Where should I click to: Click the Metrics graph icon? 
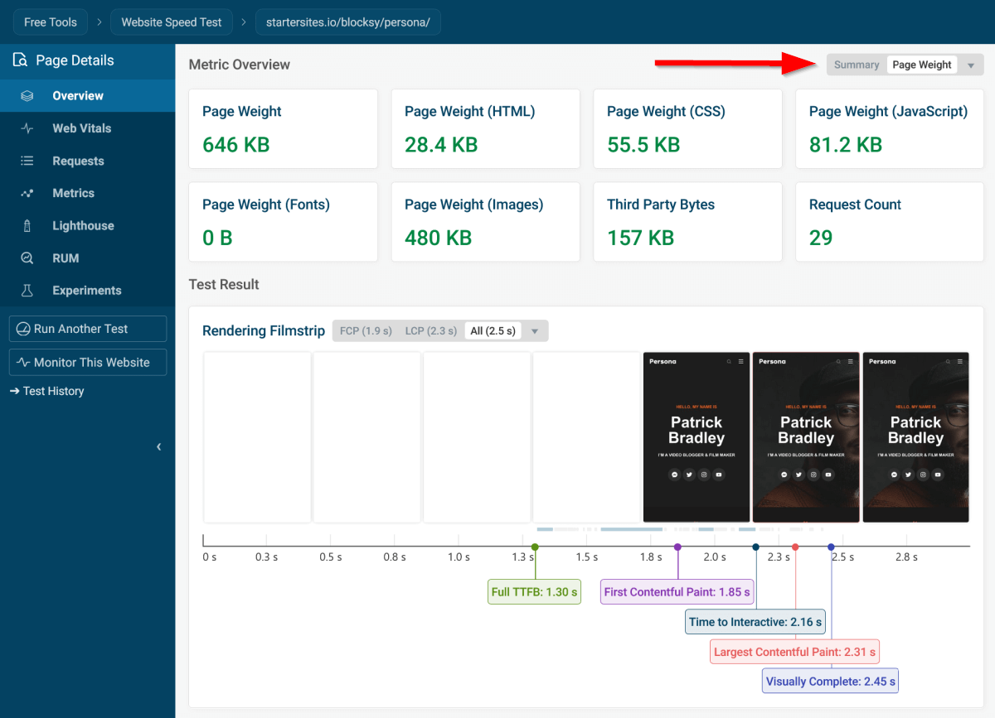(x=27, y=193)
